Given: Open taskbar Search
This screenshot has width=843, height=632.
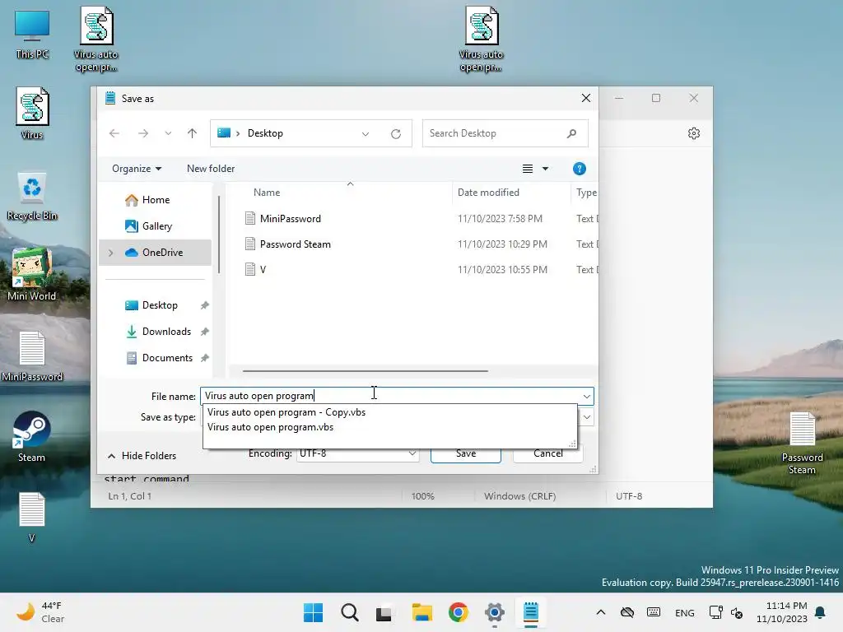Looking at the screenshot, I should 349,612.
